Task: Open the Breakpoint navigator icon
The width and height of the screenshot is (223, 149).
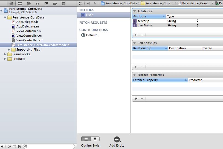Action: tap(55, 3)
